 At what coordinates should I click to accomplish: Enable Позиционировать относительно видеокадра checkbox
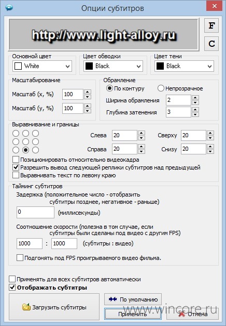pos(16,160)
